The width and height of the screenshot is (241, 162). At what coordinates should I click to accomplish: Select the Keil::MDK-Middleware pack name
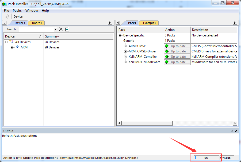pyautogui.click(x=144, y=62)
